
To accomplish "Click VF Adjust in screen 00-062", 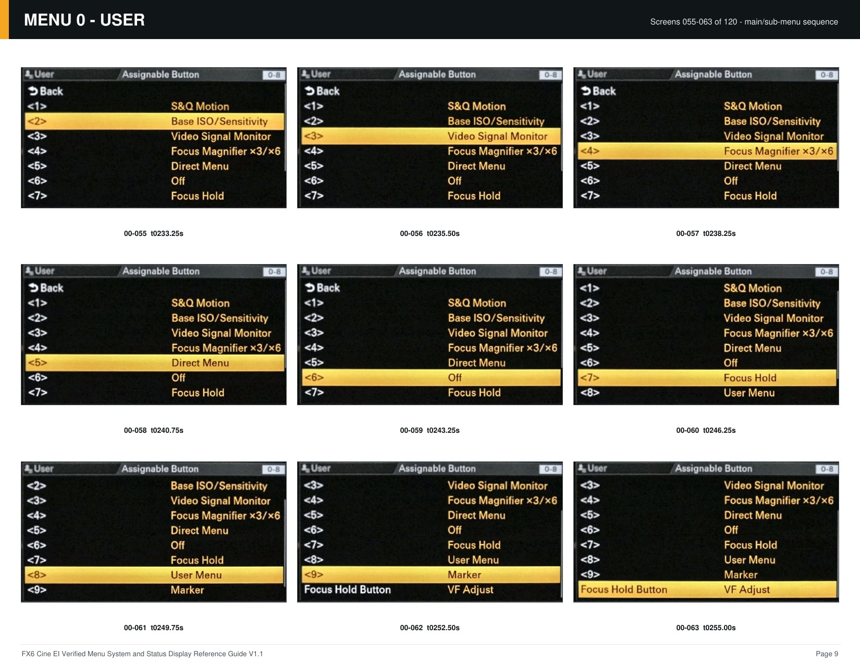I will 470,590.
